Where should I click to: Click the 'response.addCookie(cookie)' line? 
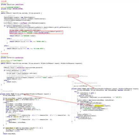click(87, 116)
